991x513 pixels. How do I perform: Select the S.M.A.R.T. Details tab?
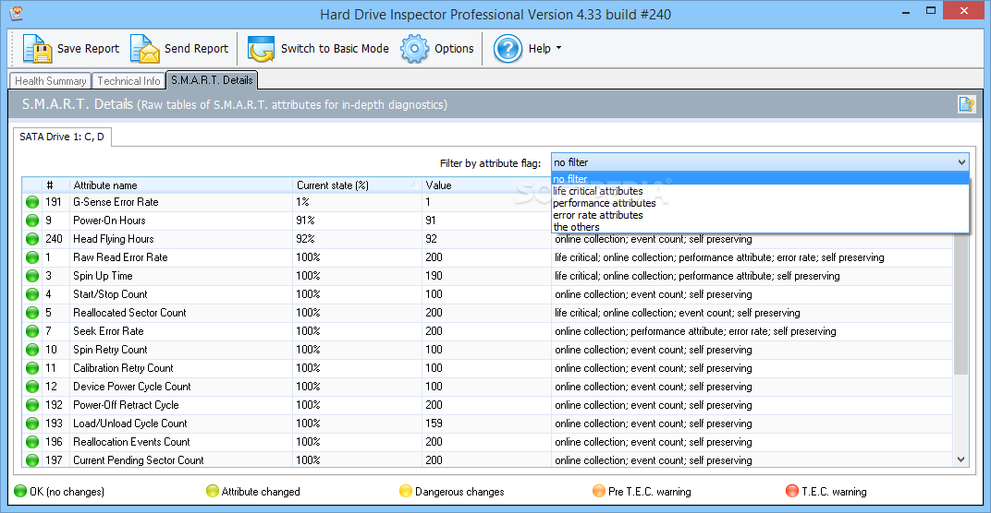point(212,80)
